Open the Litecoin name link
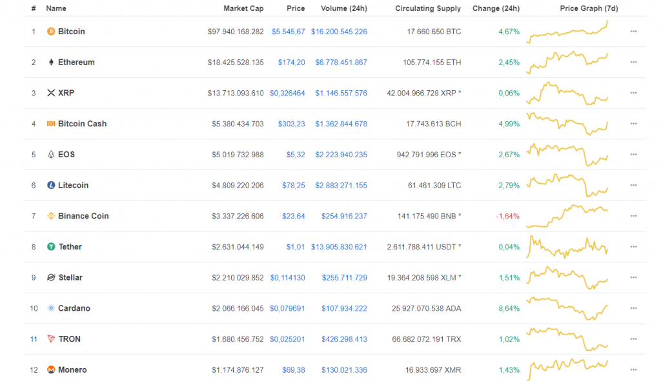Image resolution: width=661 pixels, height=381 pixels. click(x=74, y=185)
